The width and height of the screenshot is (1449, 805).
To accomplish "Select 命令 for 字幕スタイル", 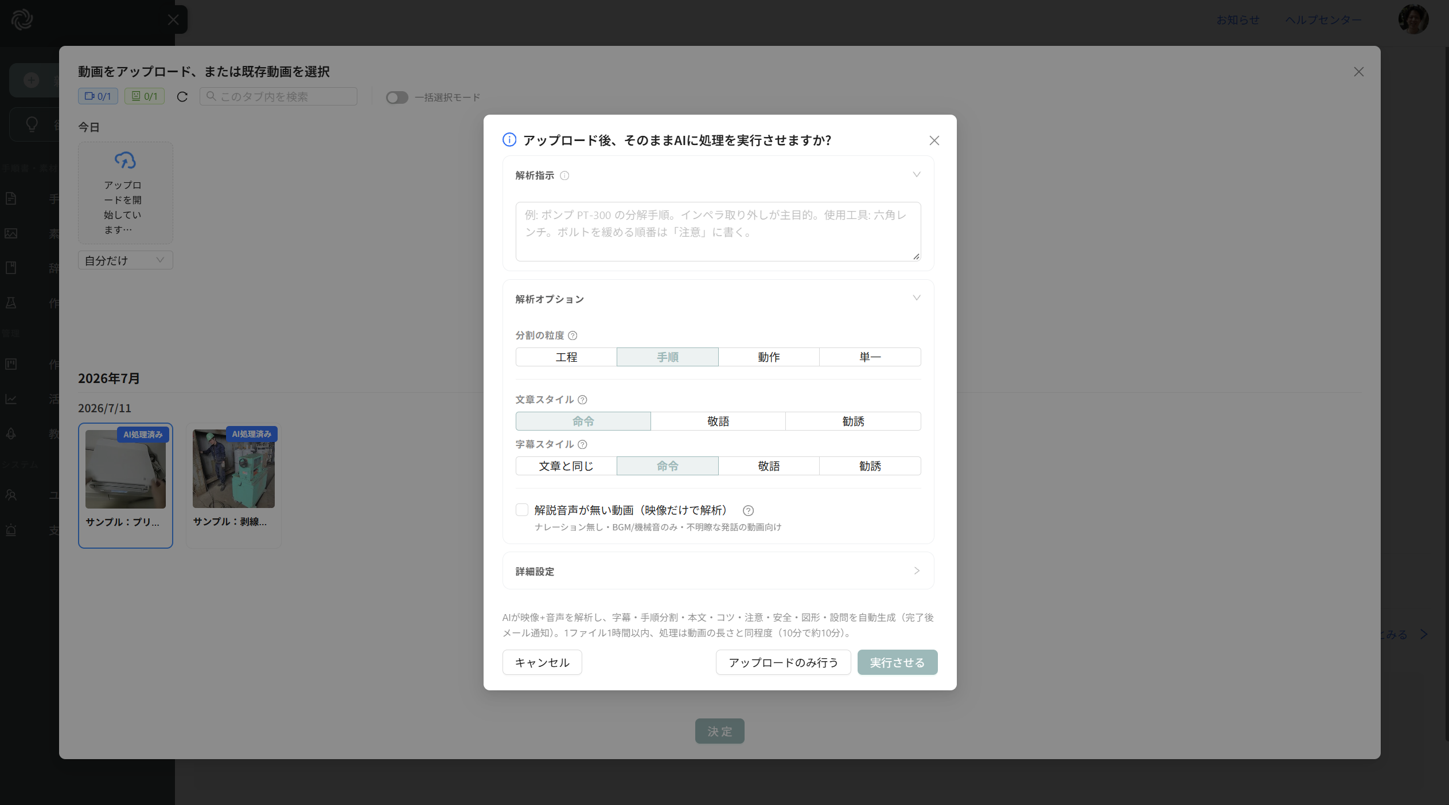I will [668, 466].
